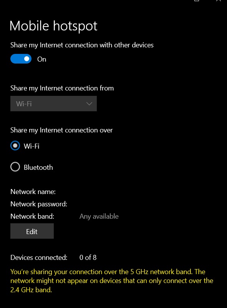Screen dimensions: 227x308
Task: Open the Wi-Fi connection source dropdown
Action: (x=53, y=104)
